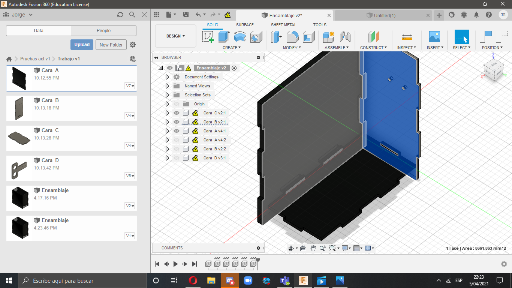Select the Offset Plane construct icon
The height and width of the screenshot is (288, 512).
click(x=373, y=37)
